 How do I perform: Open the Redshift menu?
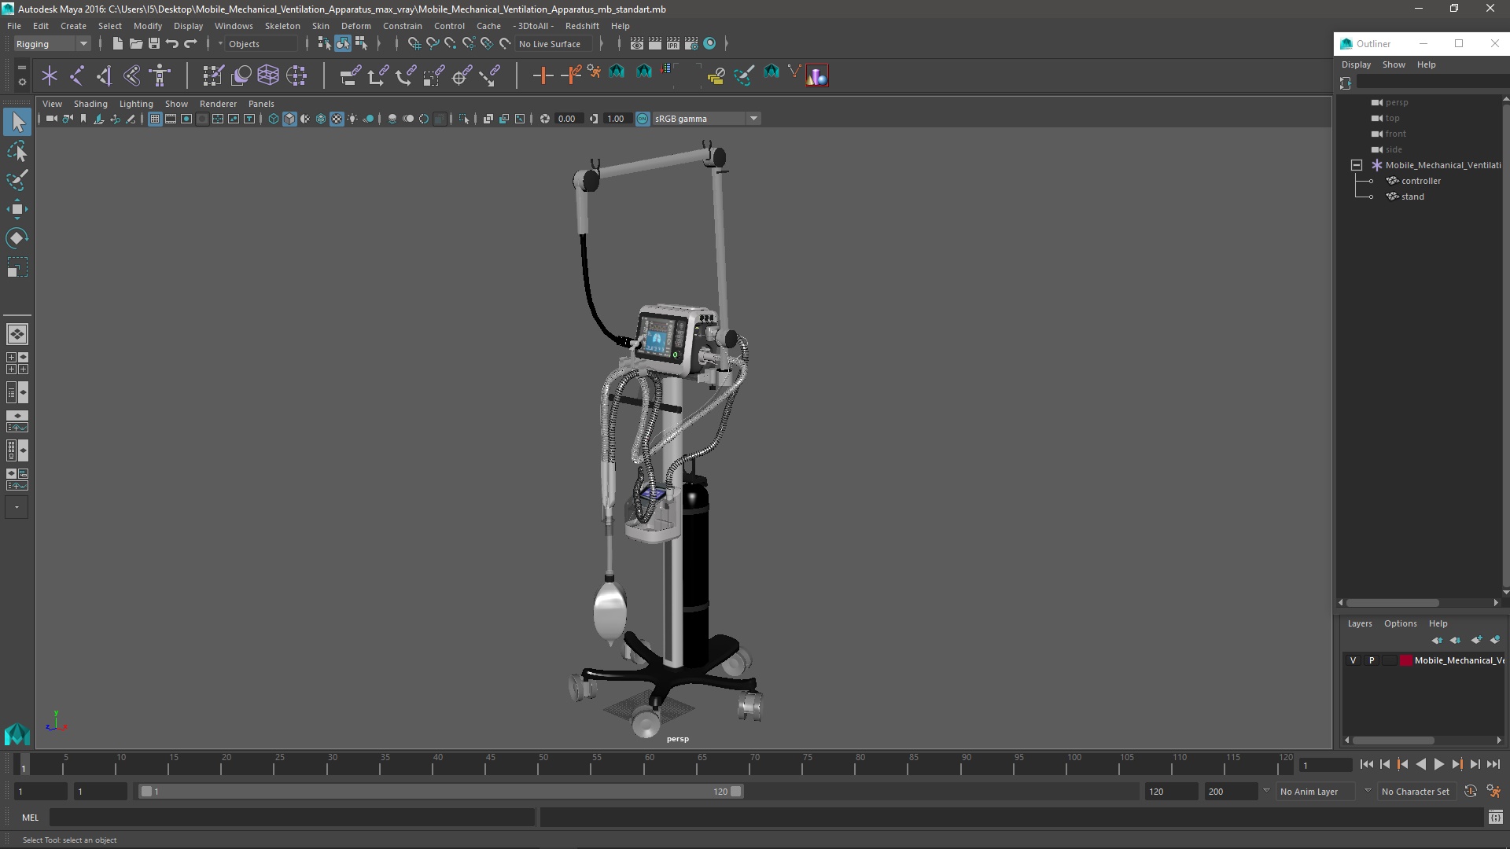pyautogui.click(x=582, y=26)
